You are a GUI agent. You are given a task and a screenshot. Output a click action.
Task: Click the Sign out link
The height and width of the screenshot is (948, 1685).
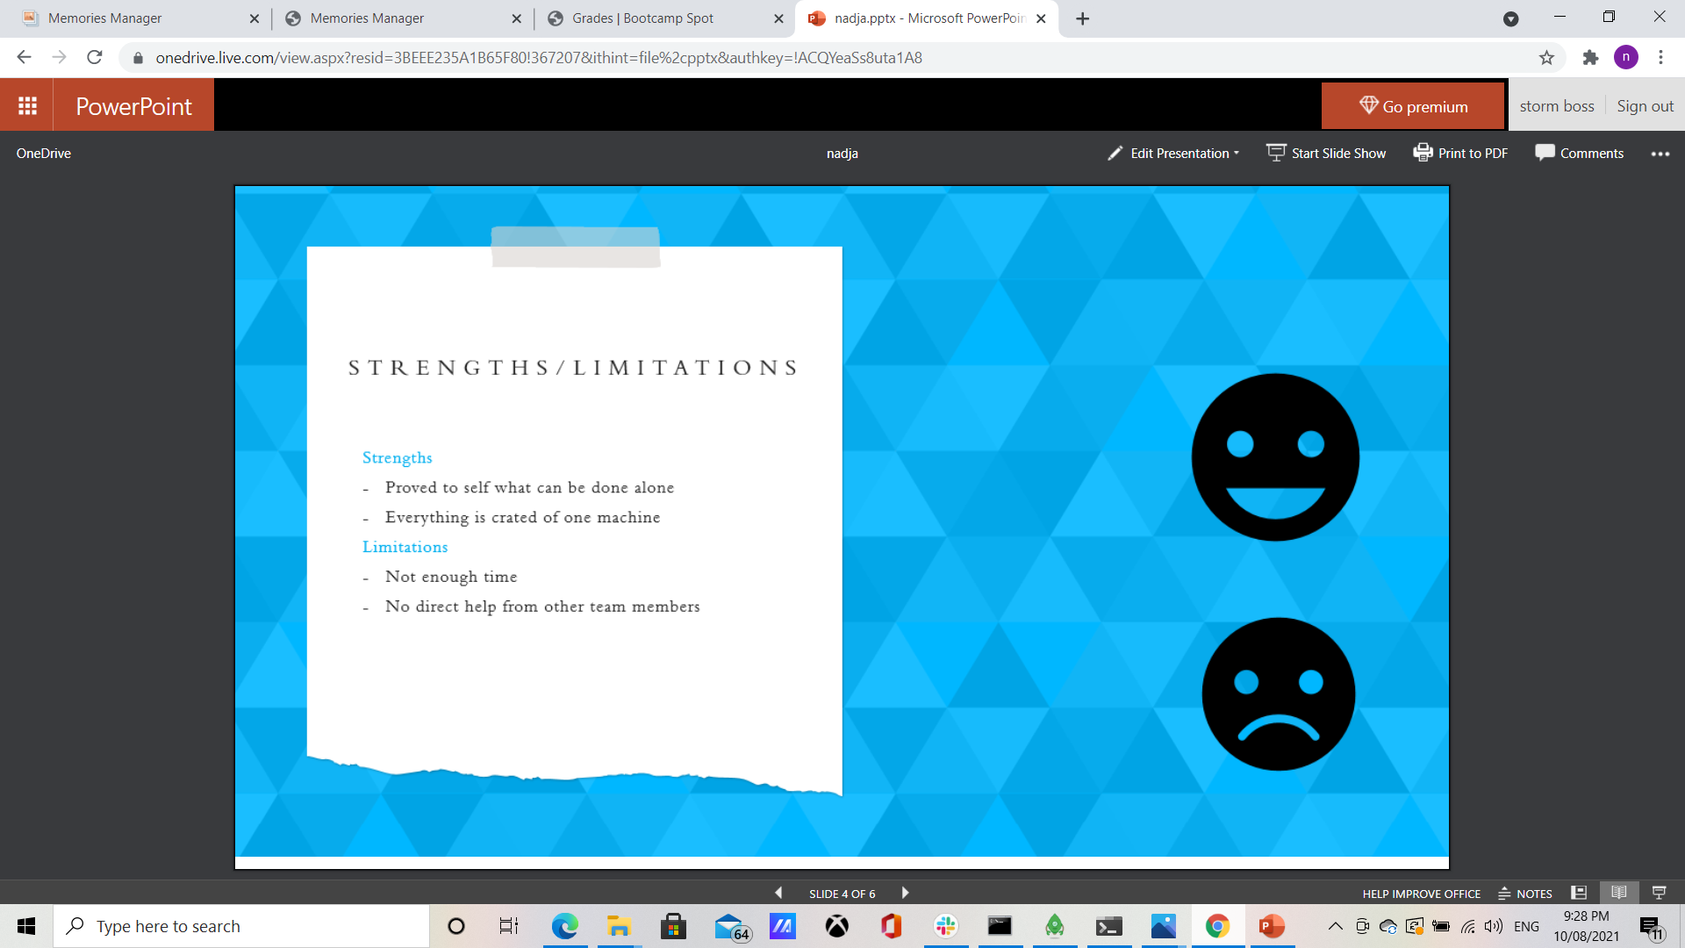[1645, 106]
